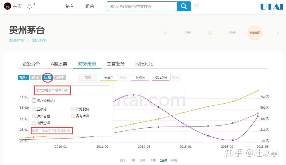Open the notification bell
286x165 pixels.
point(29,6)
